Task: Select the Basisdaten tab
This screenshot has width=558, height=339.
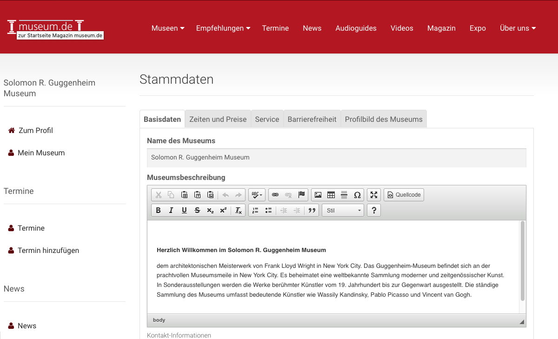Action: pyautogui.click(x=162, y=119)
